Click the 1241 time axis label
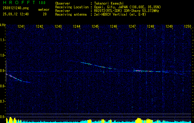 pyautogui.click(x=21, y=26)
